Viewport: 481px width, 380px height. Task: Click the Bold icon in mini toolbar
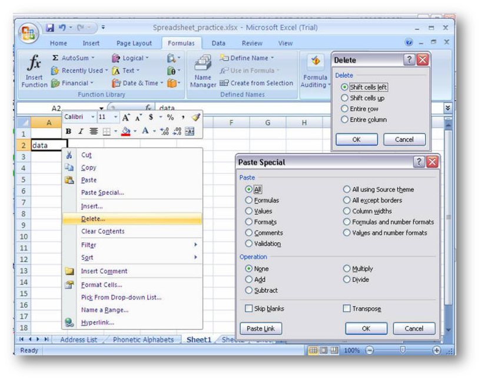68,132
